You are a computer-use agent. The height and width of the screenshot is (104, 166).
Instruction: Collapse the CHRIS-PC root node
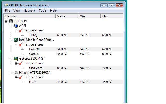pos(6,21)
